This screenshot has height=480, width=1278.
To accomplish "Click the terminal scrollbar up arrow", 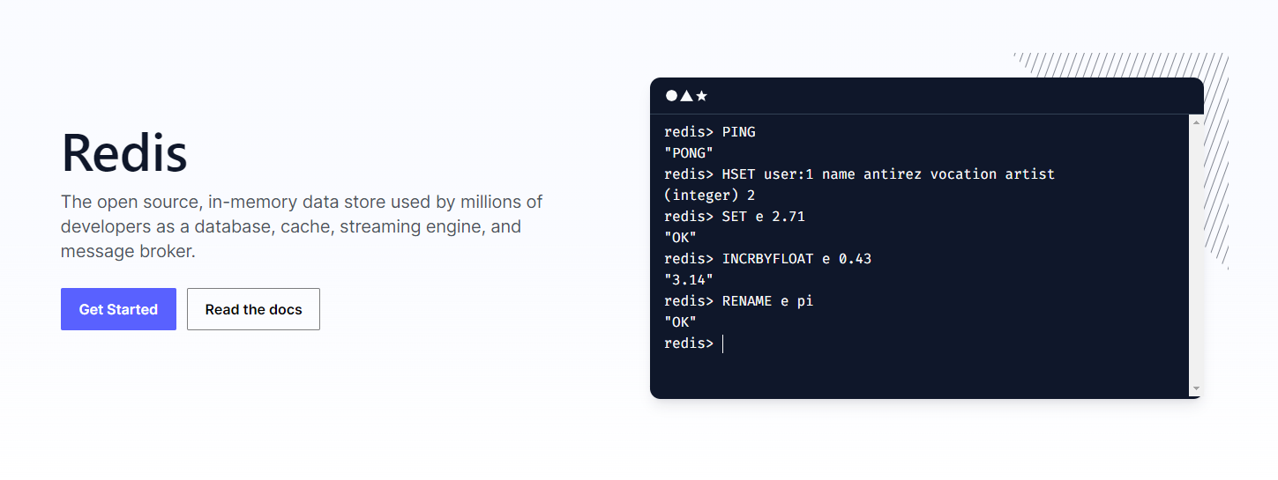I will click(1196, 122).
